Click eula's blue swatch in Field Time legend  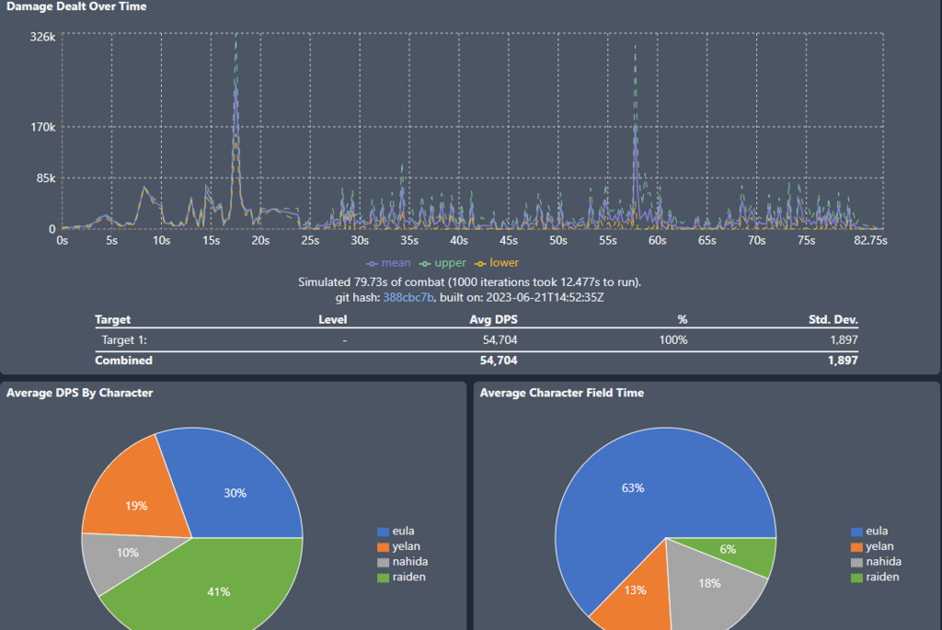pos(857,532)
